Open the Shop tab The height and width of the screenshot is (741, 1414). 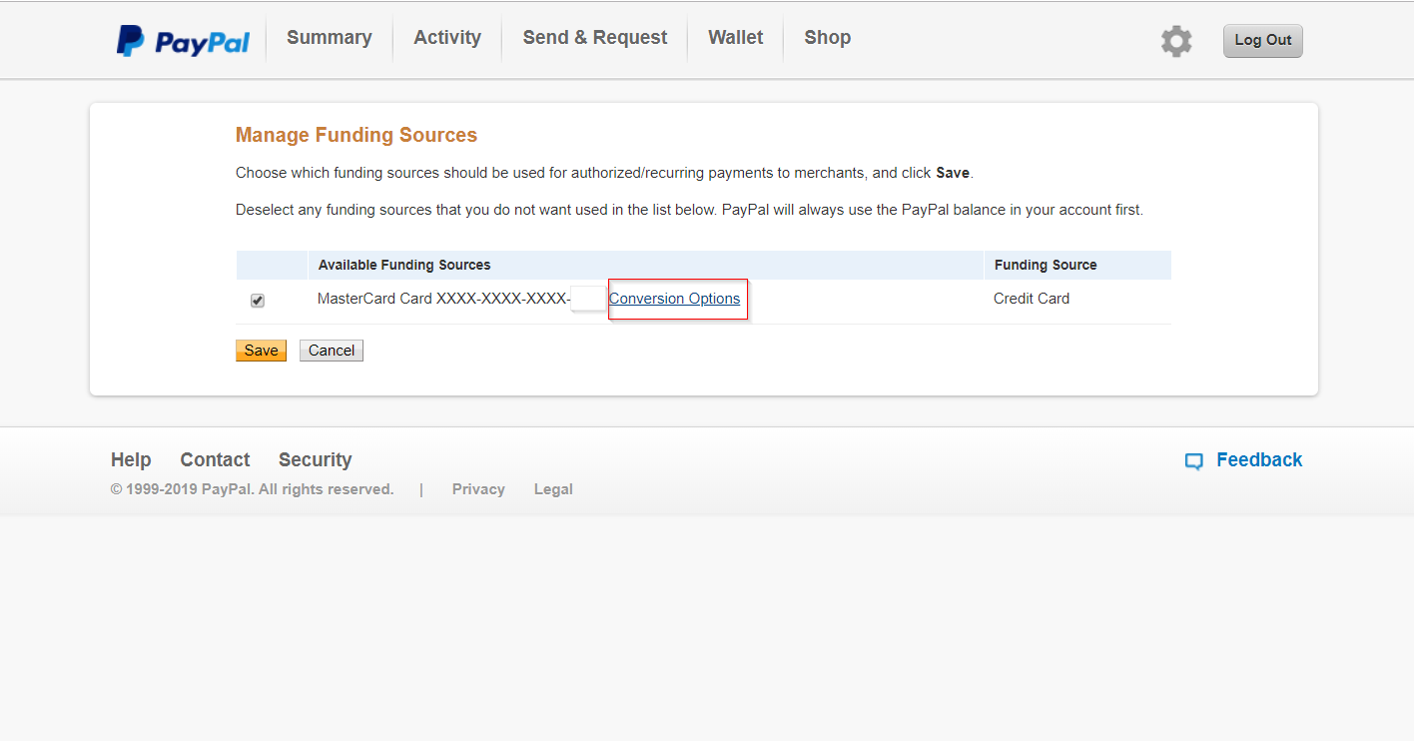828,38
